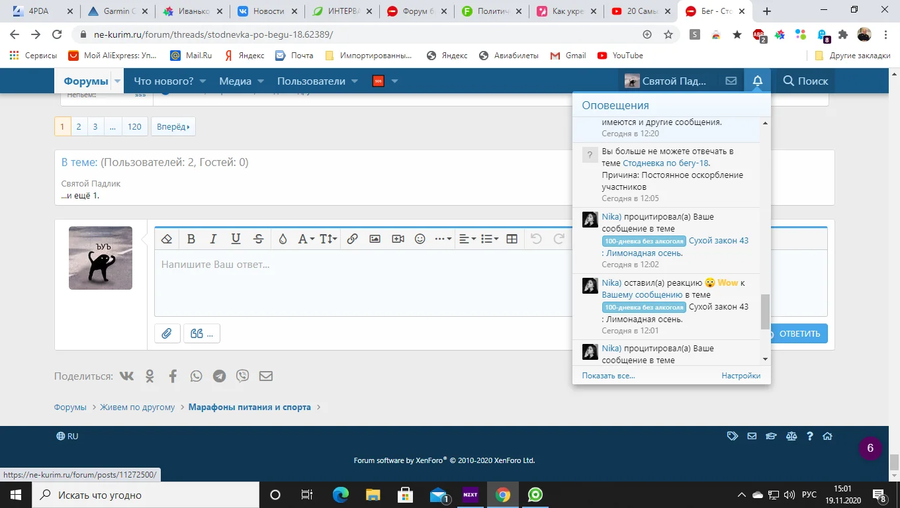Expand the Пользователи dropdown arrow
This screenshot has width=900, height=508.
coord(355,81)
